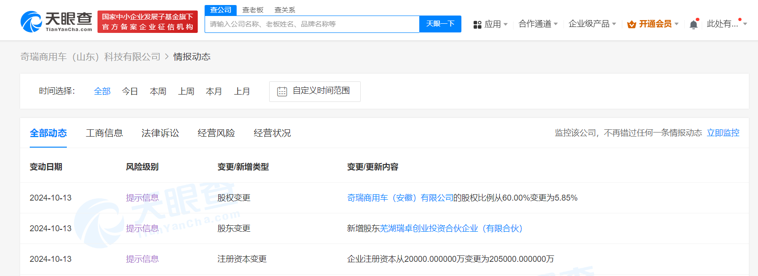Select the 本月 time filter
The height and width of the screenshot is (276, 758).
click(x=214, y=91)
